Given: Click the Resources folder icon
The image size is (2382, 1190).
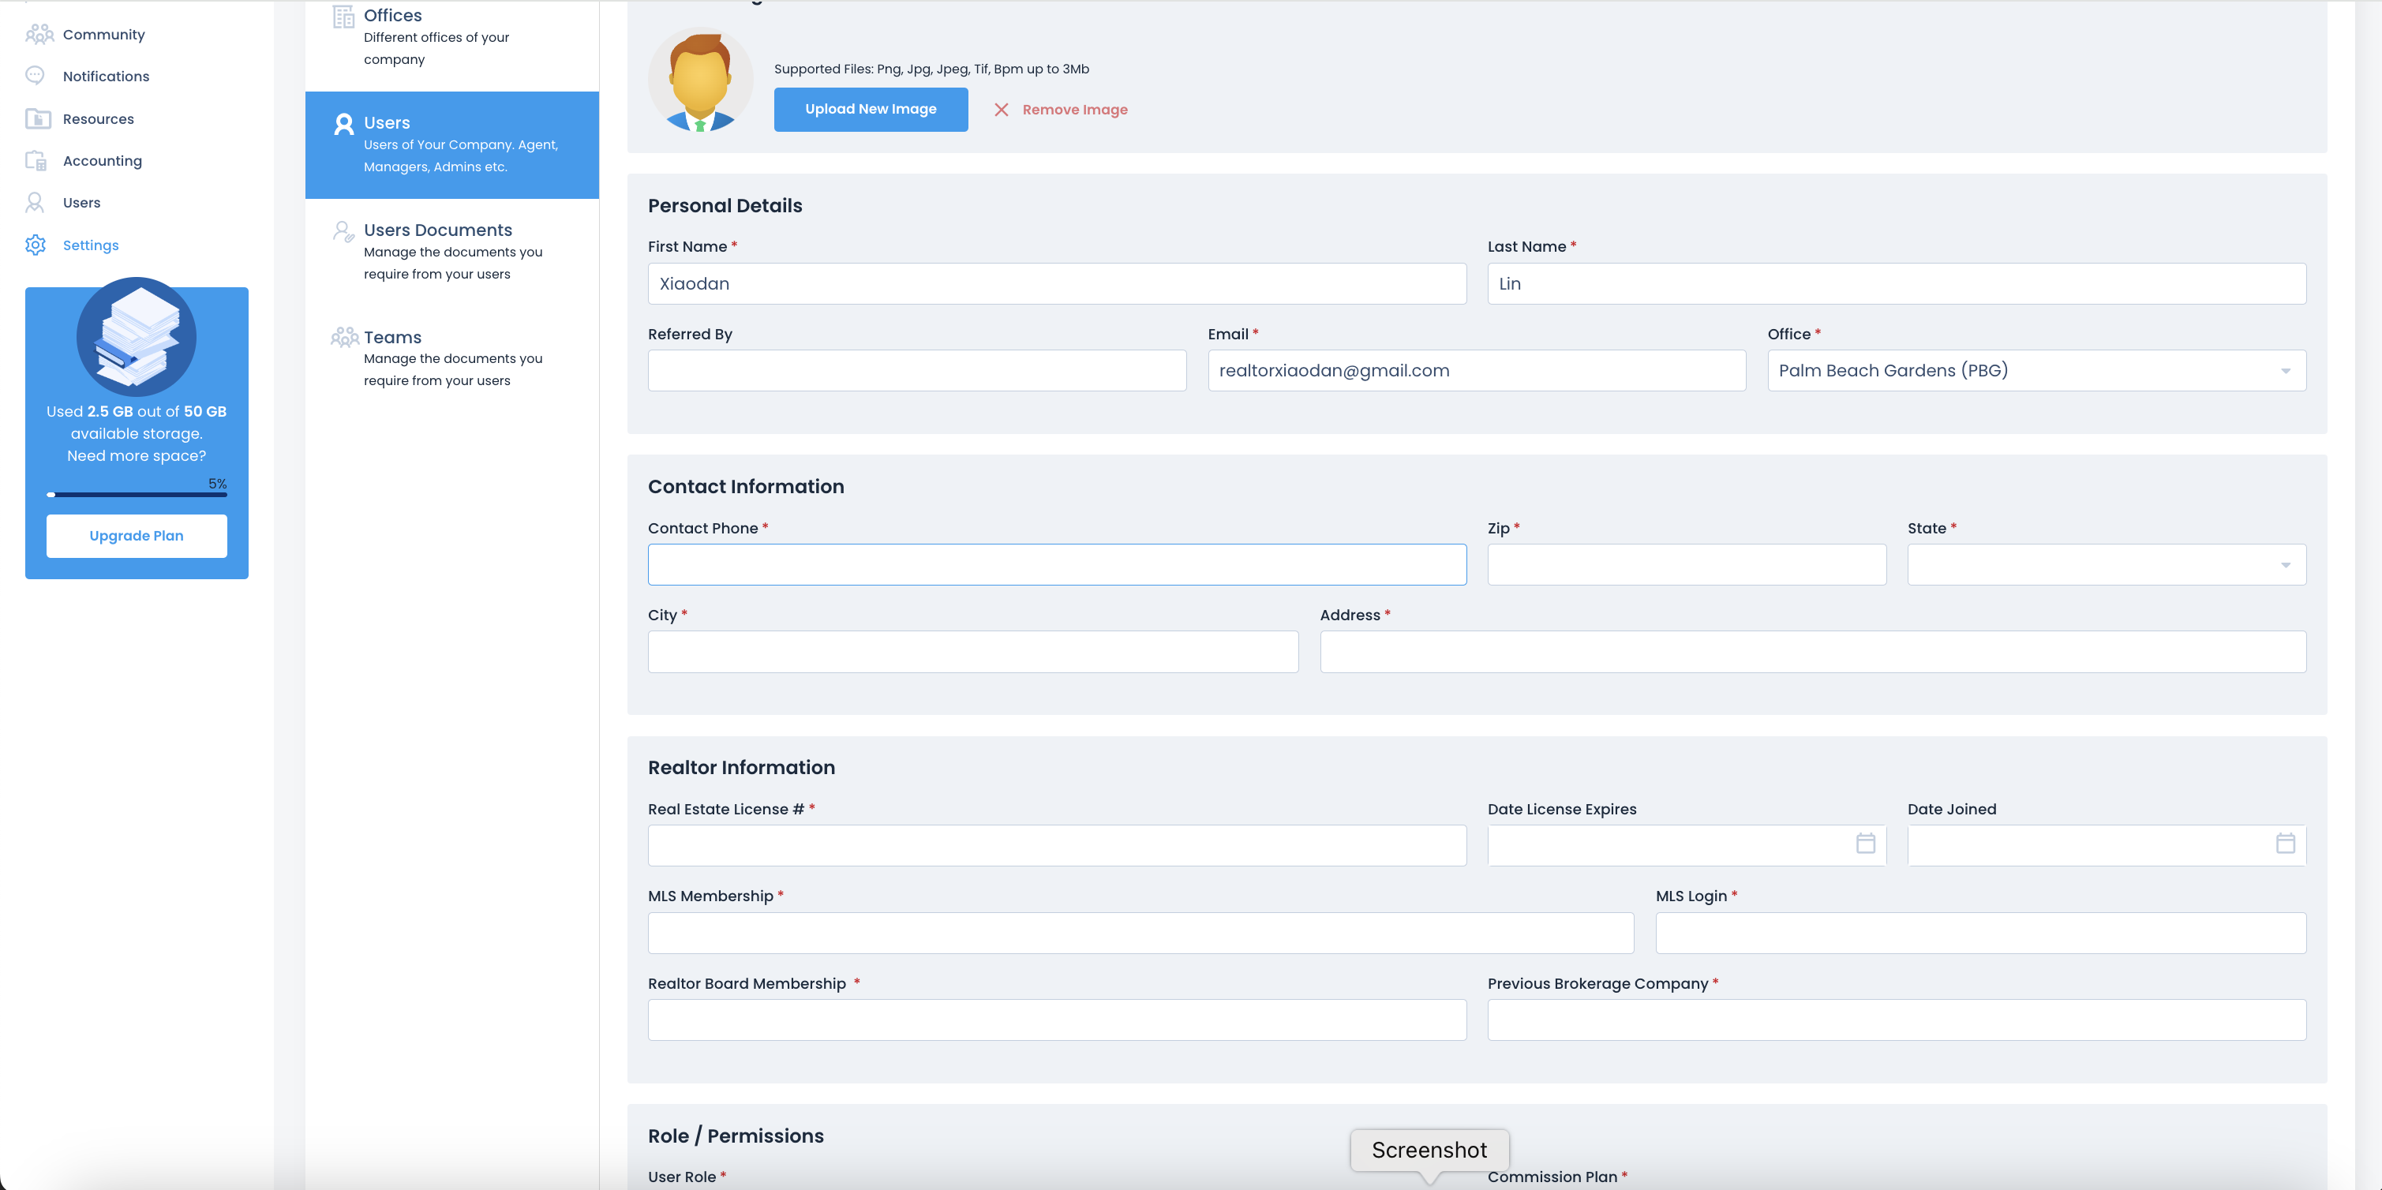Looking at the screenshot, I should pos(38,118).
